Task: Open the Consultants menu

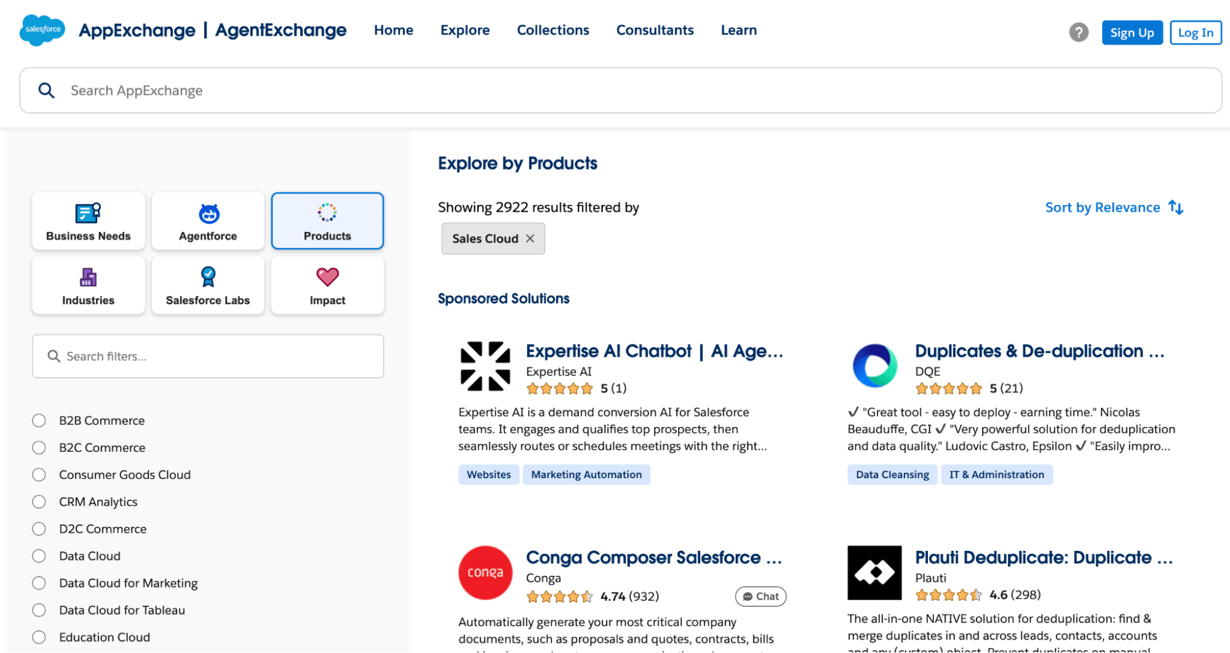Action: pyautogui.click(x=655, y=30)
